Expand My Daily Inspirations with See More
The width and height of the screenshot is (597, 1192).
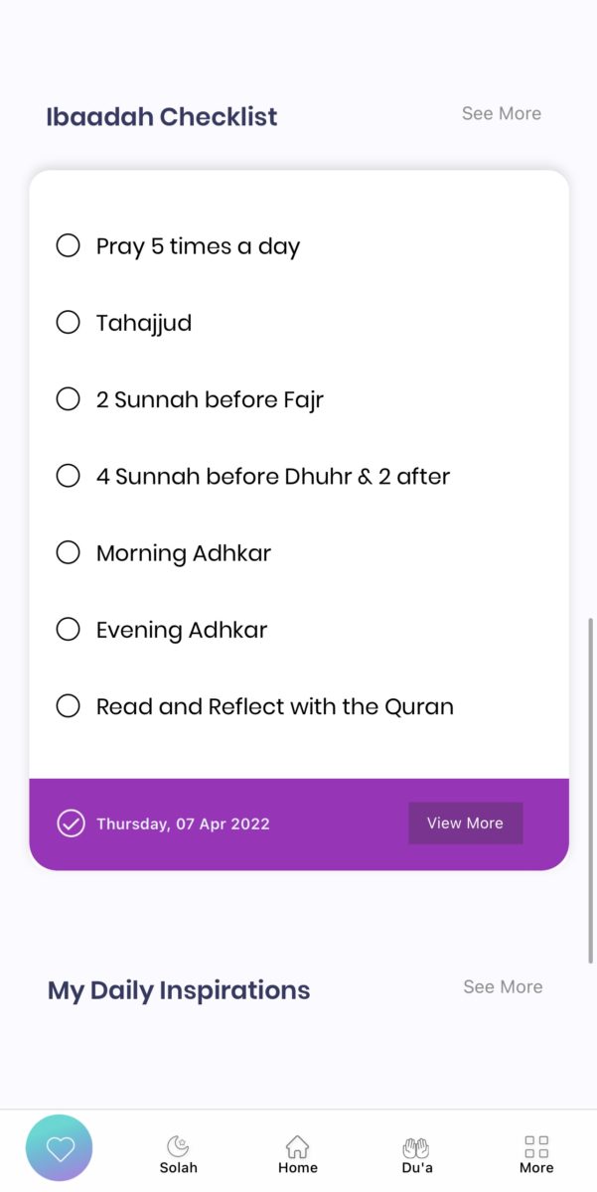(x=503, y=987)
